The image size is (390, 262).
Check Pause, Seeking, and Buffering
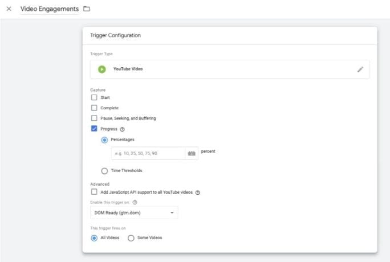[x=94, y=118]
